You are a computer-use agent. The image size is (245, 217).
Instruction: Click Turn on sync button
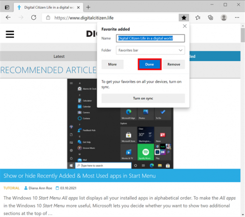pyautogui.click(x=143, y=98)
